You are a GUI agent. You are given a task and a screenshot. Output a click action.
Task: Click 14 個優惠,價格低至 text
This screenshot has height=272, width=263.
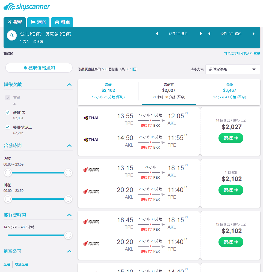pos(231,120)
